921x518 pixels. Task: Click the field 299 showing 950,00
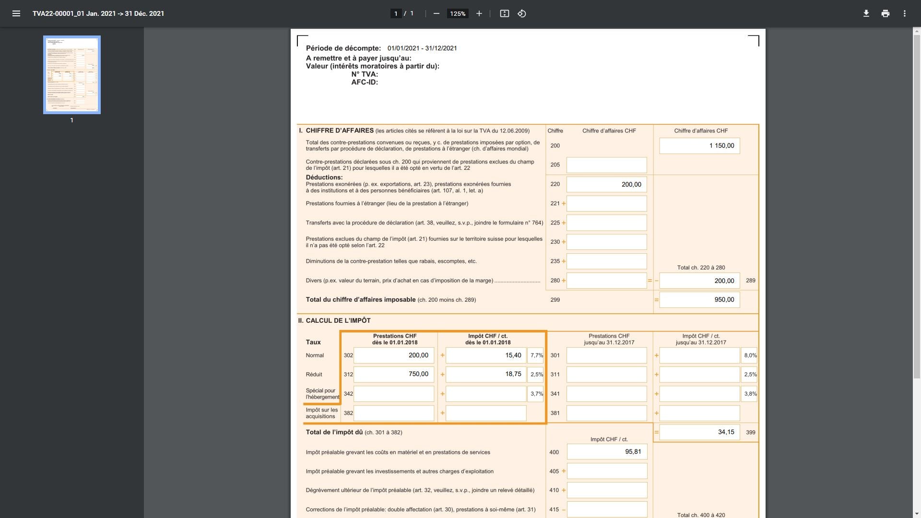tap(699, 300)
